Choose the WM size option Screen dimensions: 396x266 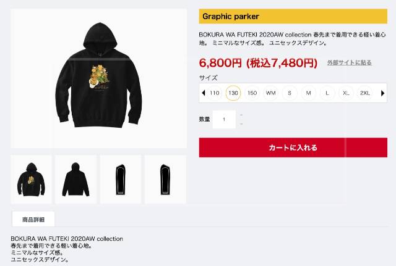(271, 93)
